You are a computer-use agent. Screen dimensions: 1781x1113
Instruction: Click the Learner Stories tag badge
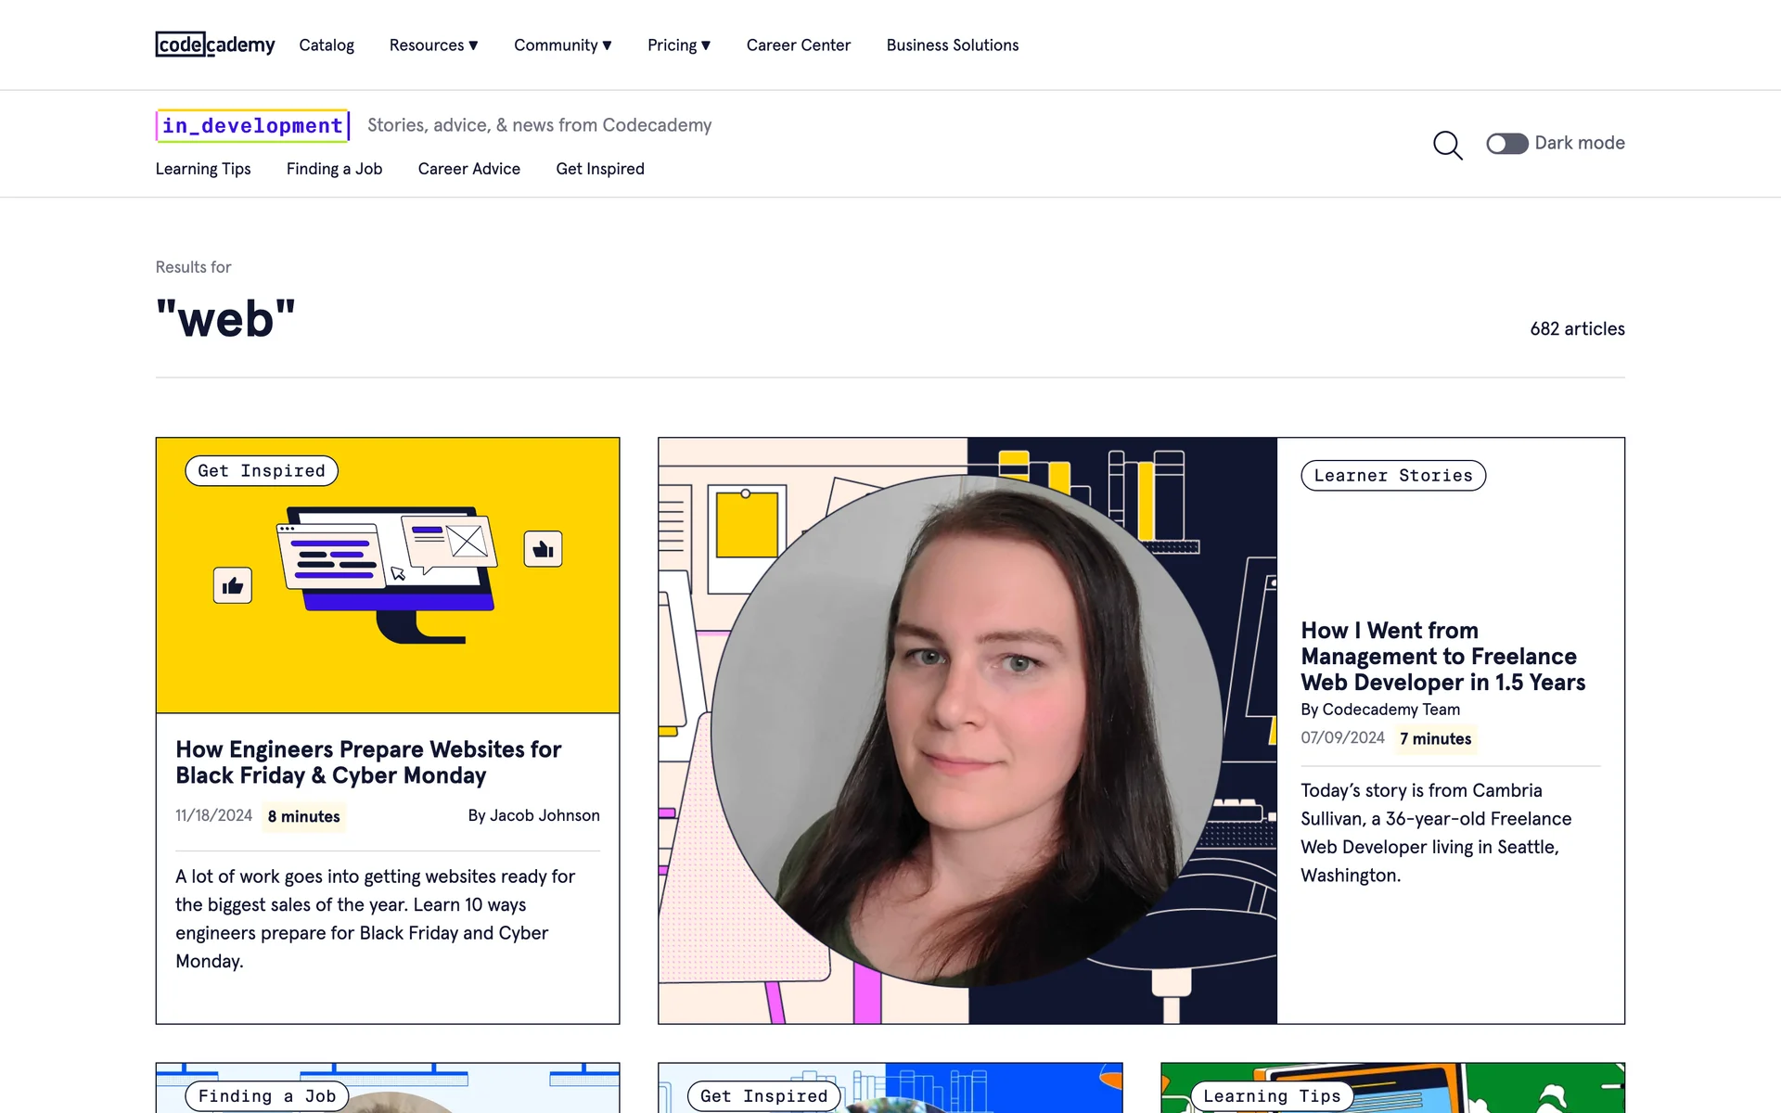[1392, 476]
